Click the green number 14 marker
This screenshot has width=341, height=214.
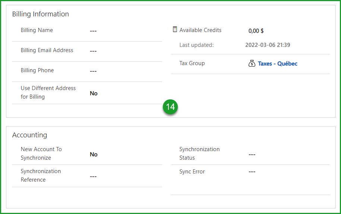pos(170,107)
